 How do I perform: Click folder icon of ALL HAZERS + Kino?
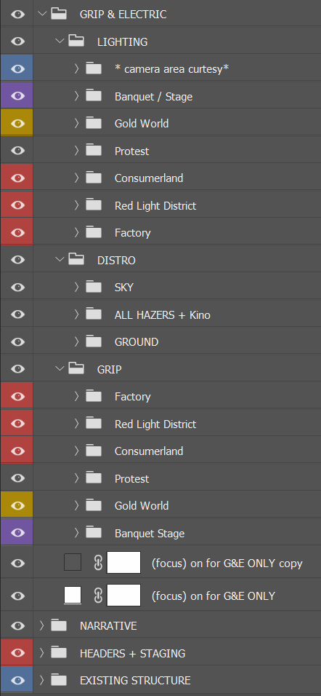94,315
